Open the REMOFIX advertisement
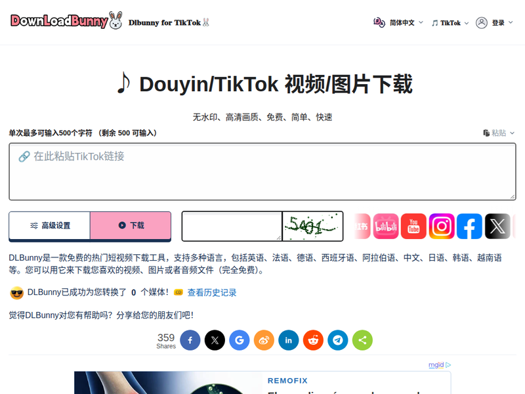525x394 pixels. [x=262, y=383]
